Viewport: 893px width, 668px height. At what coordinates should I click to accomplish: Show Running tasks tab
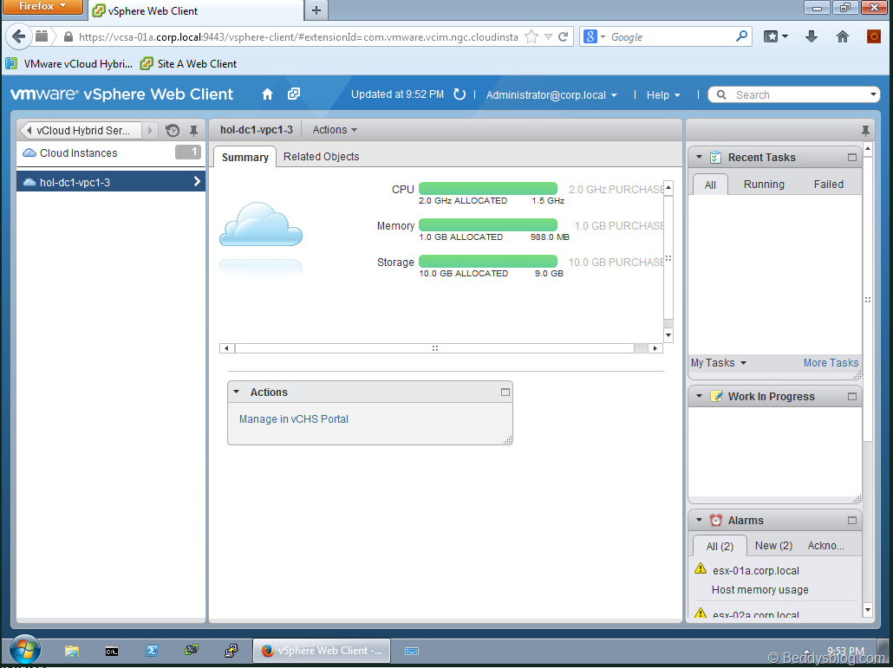764,185
